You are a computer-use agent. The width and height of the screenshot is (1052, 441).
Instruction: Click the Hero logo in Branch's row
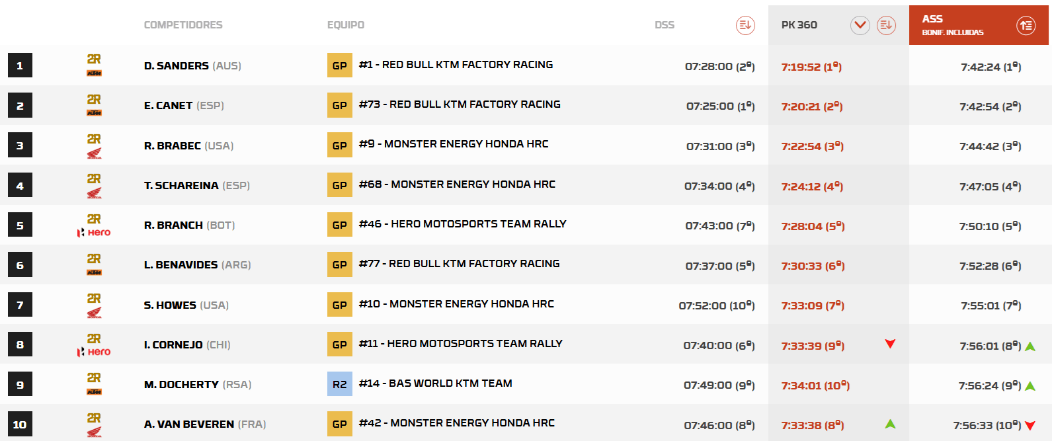pyautogui.click(x=94, y=233)
